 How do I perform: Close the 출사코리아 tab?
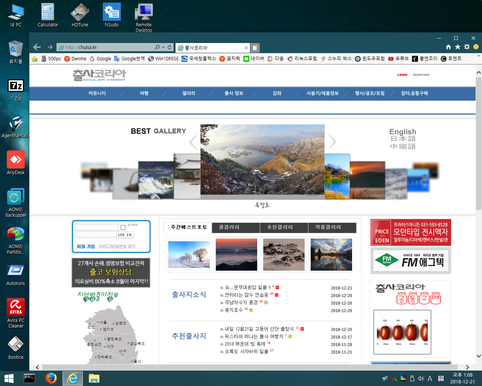tap(246, 48)
